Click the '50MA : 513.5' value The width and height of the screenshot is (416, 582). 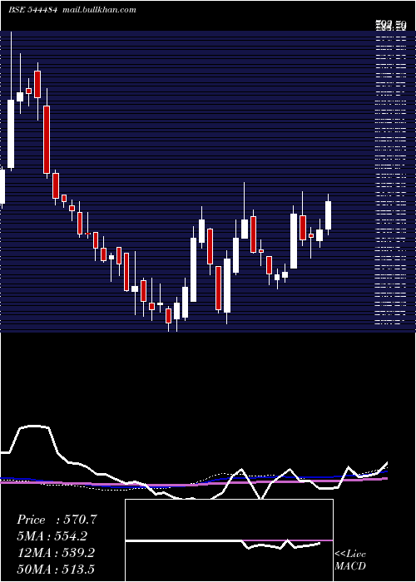(x=56, y=569)
